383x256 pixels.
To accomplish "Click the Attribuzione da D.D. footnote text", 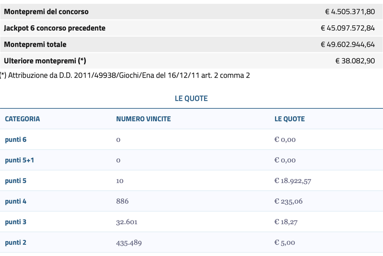I will point(125,75).
